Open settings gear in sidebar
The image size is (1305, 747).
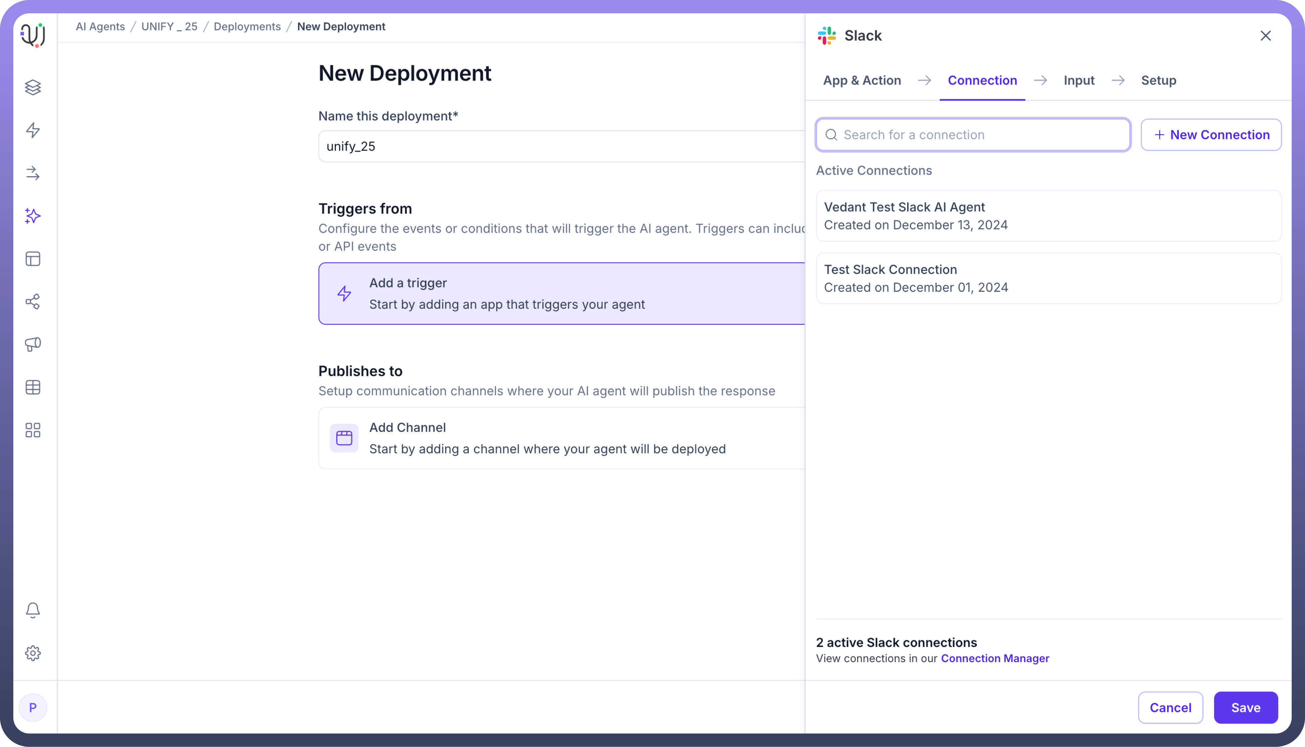tap(33, 653)
